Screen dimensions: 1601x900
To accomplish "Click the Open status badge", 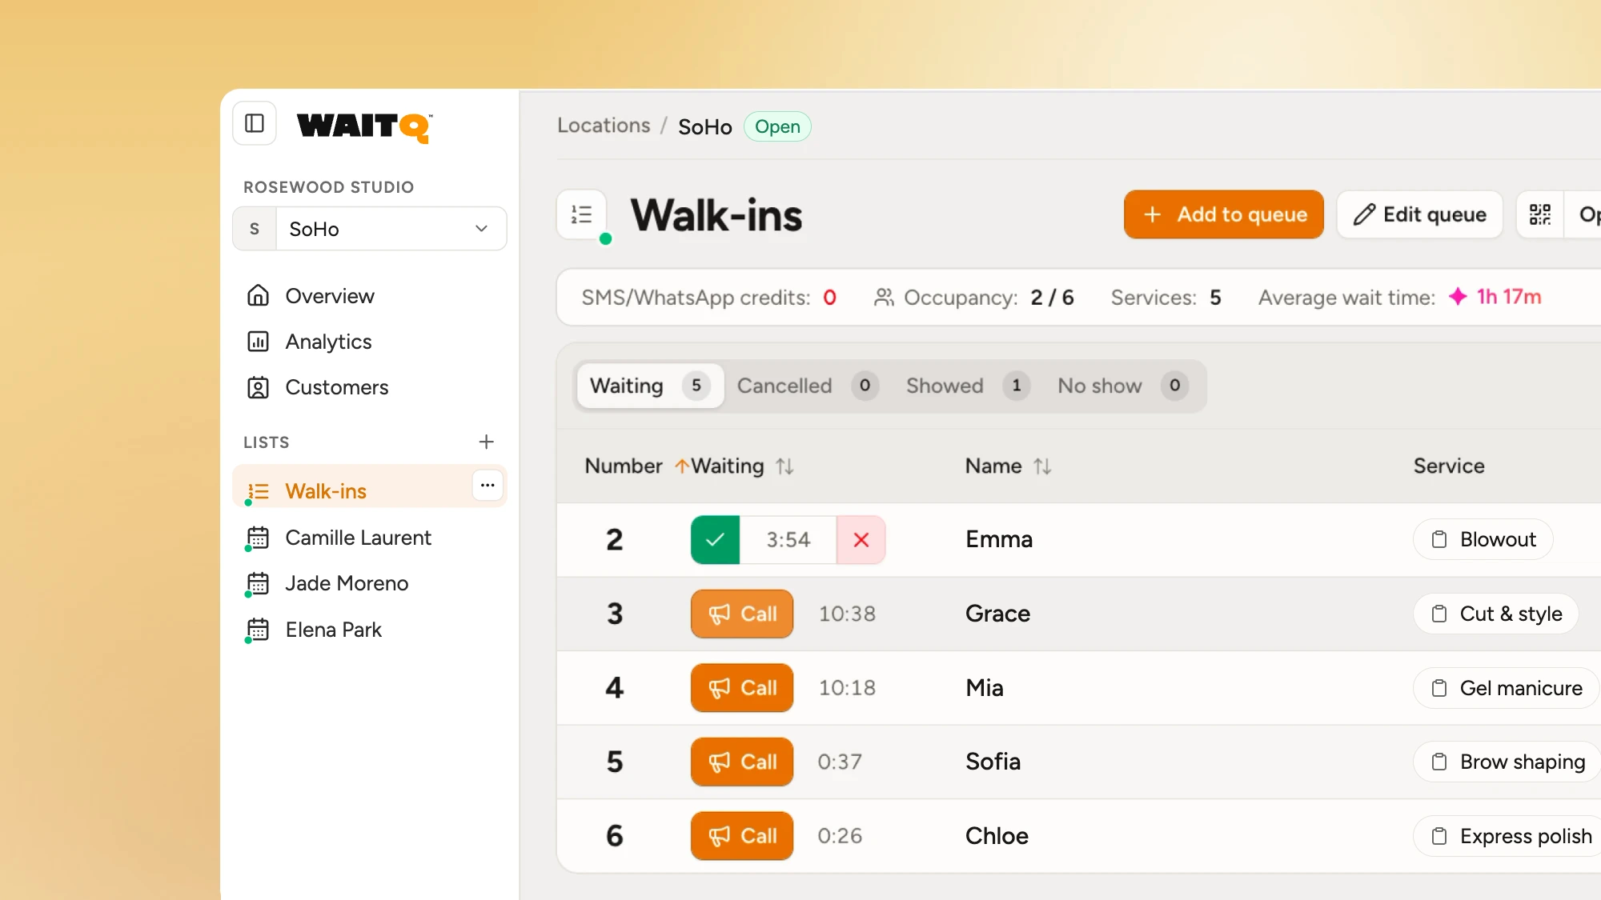I will 777,126.
